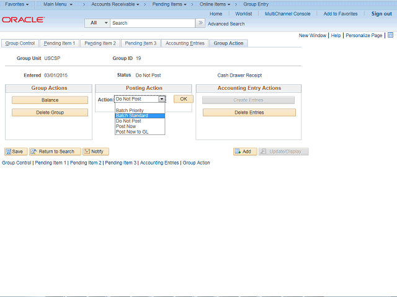Click the OK button
The width and height of the screenshot is (397, 297).
(184, 99)
